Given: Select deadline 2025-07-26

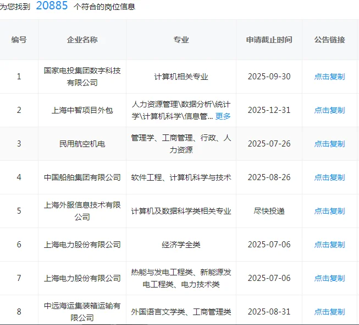Looking at the screenshot, I should tap(269, 144).
